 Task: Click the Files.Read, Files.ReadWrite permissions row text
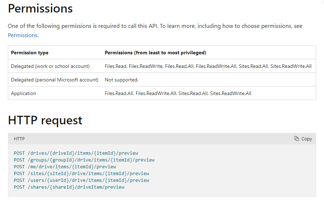pos(208,66)
